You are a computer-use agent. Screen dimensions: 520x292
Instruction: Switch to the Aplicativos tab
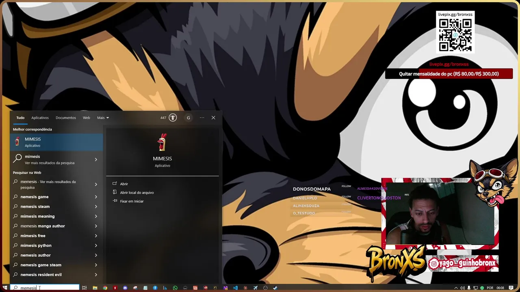pos(40,118)
